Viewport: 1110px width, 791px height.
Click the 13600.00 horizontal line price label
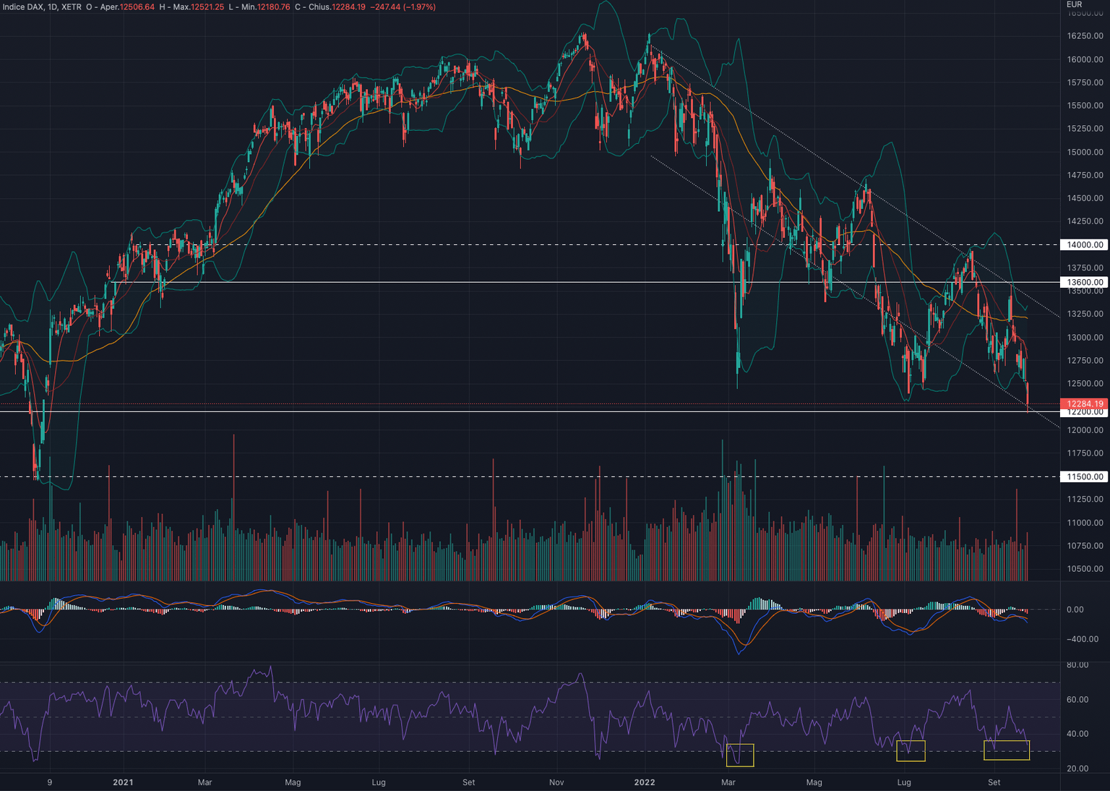click(x=1085, y=282)
